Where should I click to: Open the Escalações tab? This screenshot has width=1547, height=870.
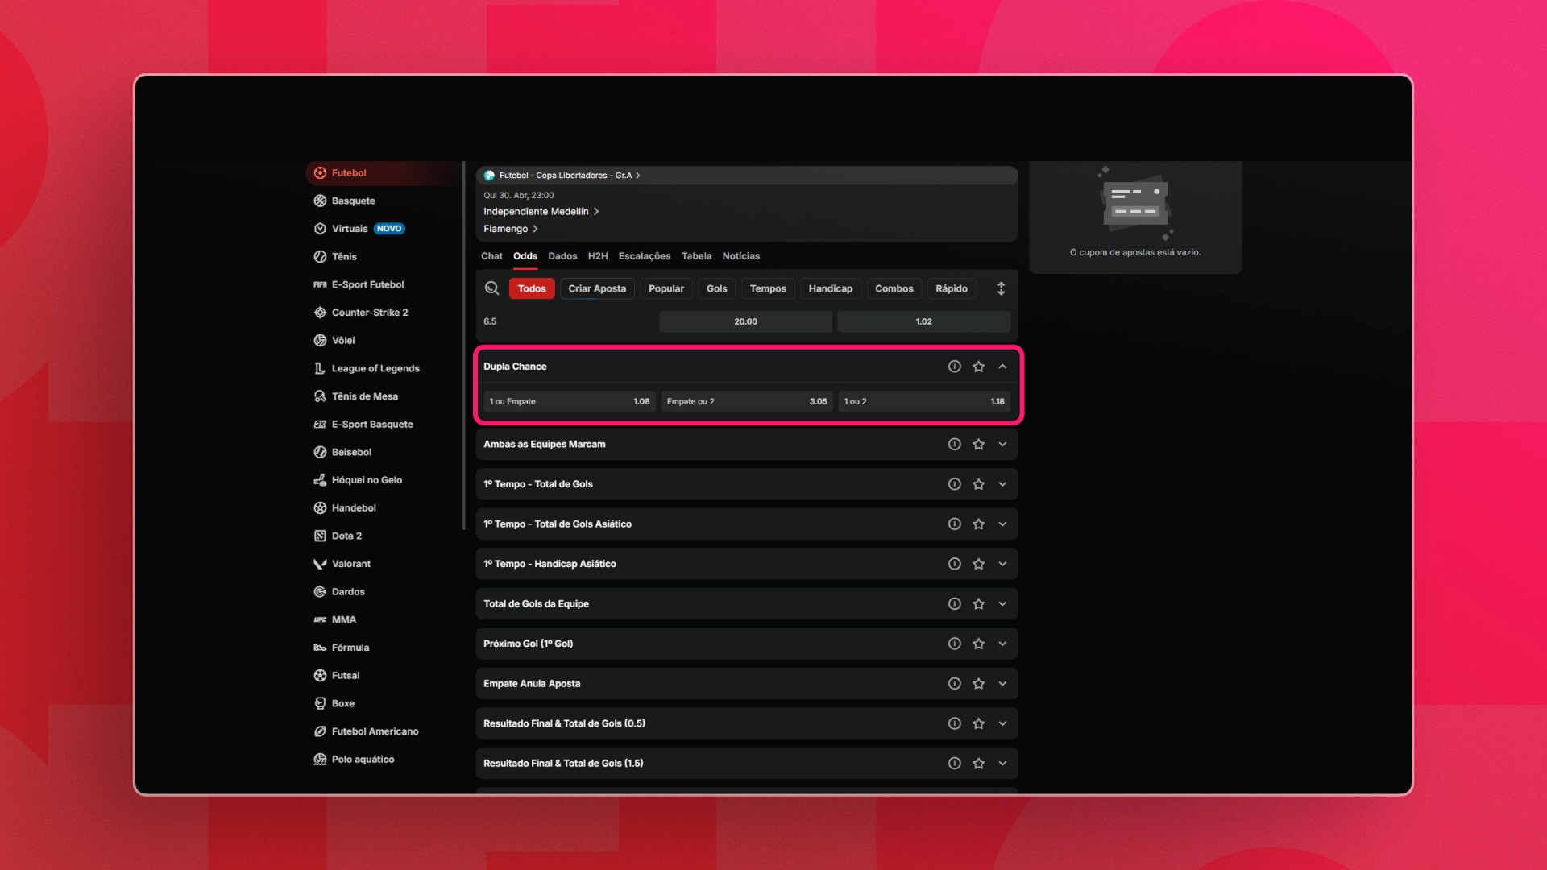pyautogui.click(x=645, y=256)
